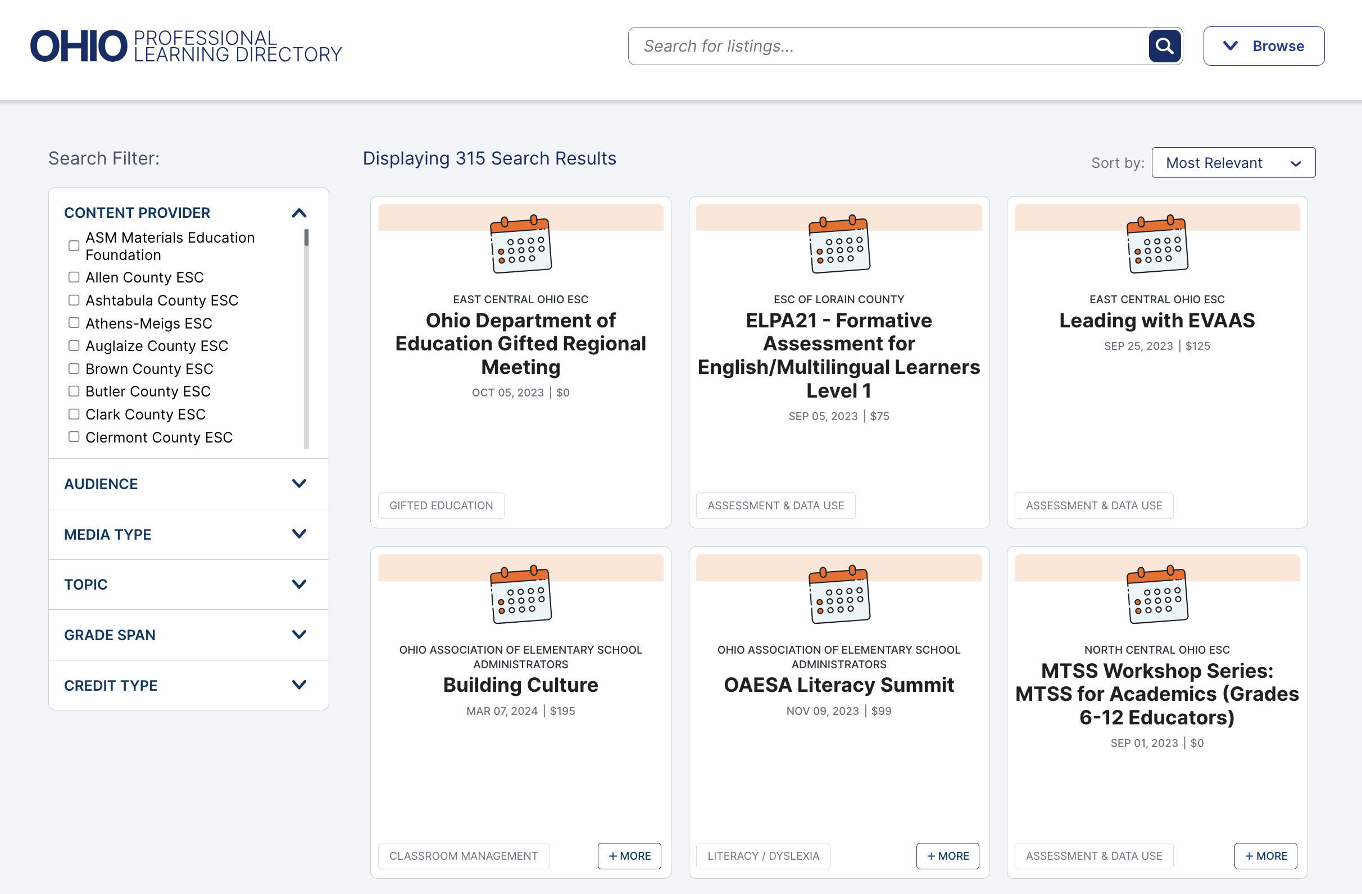Screen dimensions: 1362x894
Task: Toggle Brown County ESC checkbox
Action: [74, 369]
